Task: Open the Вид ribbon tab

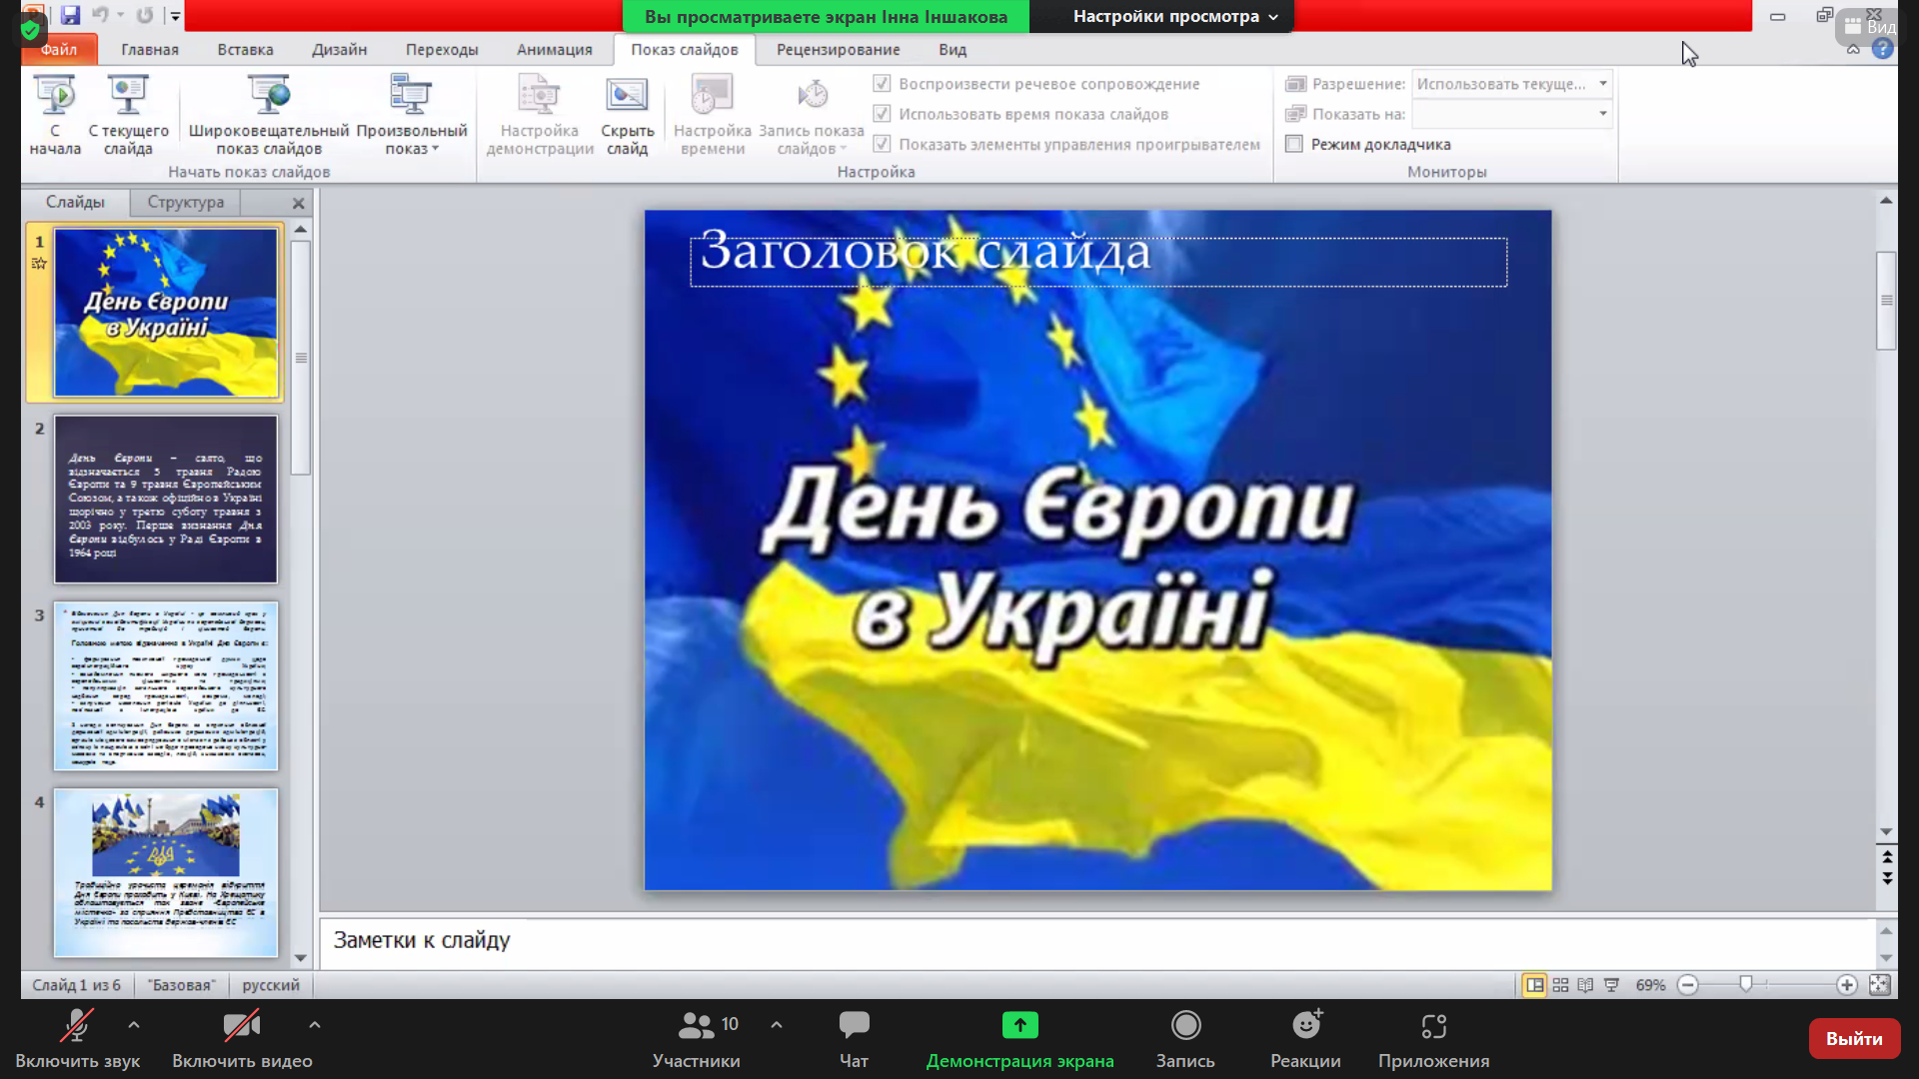Action: coord(953,49)
